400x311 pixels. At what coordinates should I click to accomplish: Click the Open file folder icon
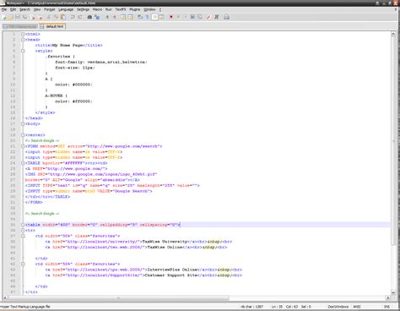(x=10, y=17)
